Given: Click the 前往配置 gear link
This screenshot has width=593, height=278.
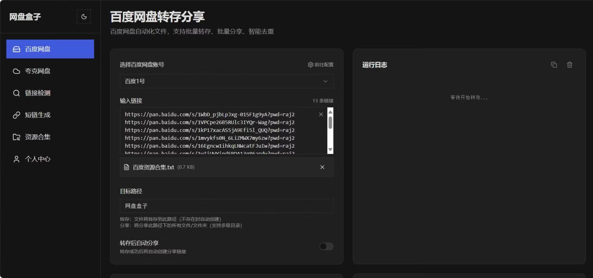Looking at the screenshot, I should pos(321,65).
